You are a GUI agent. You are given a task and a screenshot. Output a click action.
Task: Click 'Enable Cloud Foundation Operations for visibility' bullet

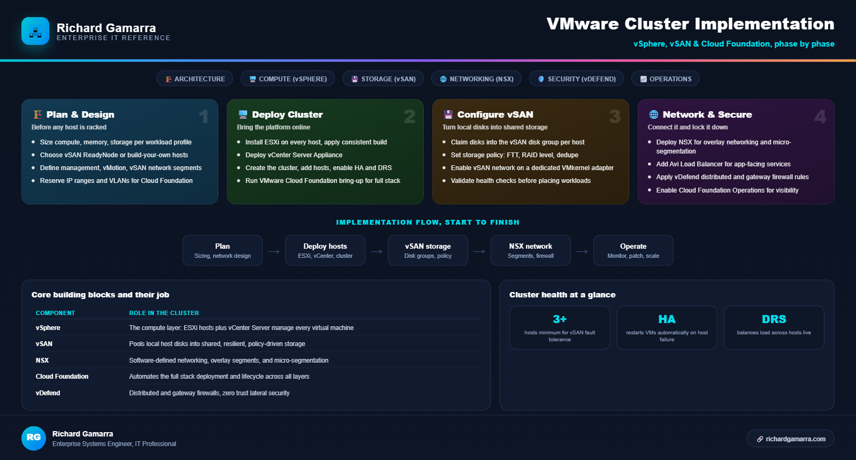coord(727,190)
